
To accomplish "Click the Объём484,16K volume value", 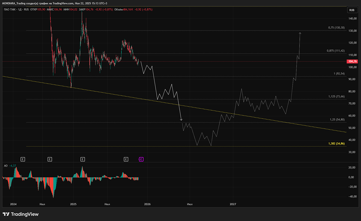I will point(123,9).
